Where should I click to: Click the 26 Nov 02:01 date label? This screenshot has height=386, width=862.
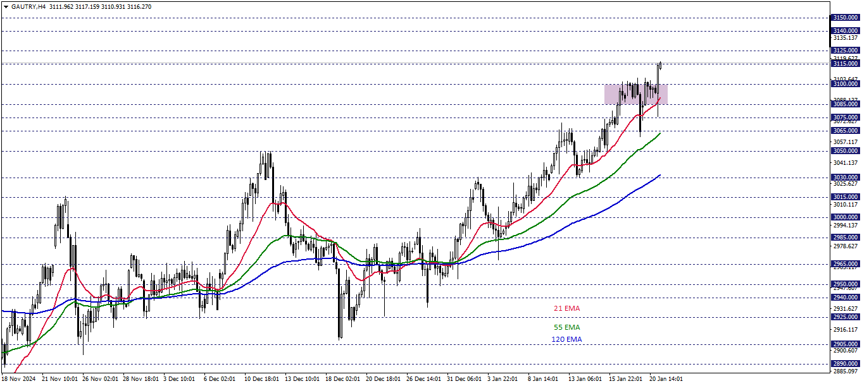point(100,379)
